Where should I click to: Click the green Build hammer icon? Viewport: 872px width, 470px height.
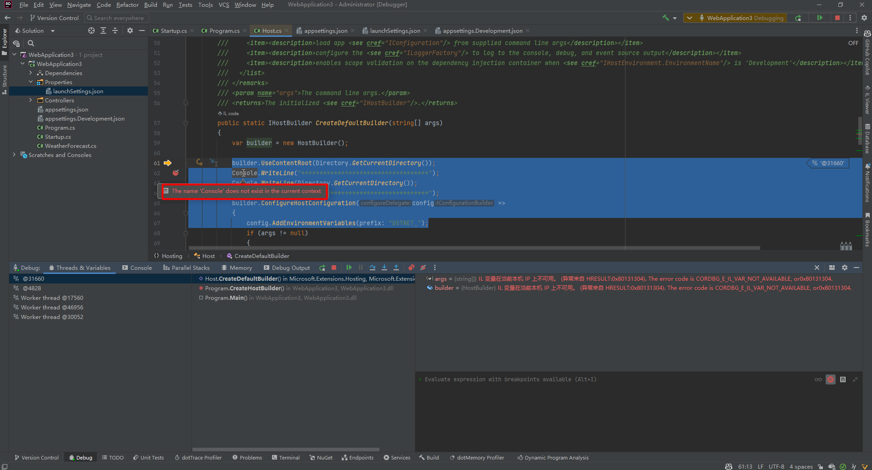(665, 18)
